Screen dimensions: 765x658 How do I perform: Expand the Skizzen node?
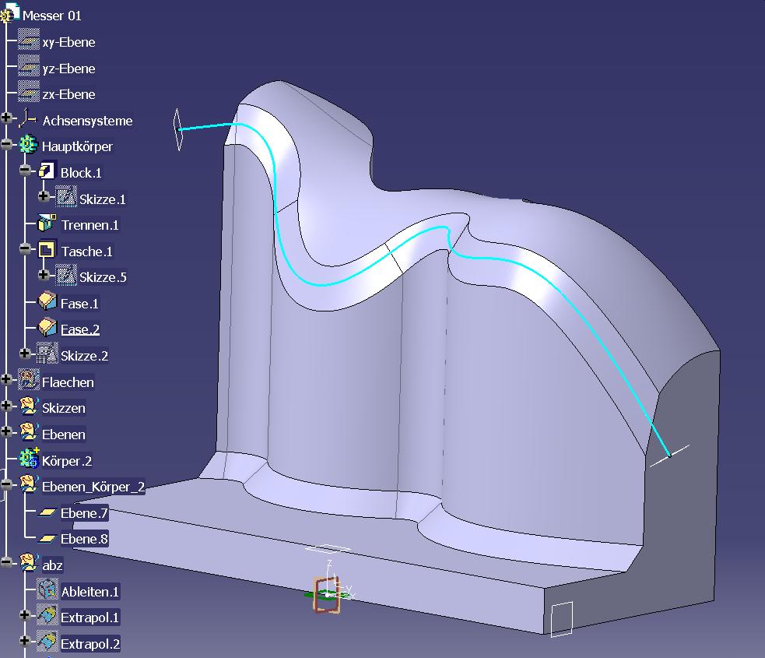pos(6,405)
